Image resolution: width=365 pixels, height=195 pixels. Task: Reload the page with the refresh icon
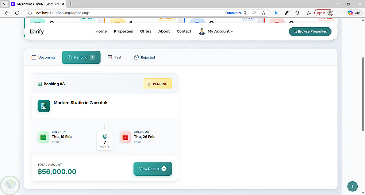(x=17, y=13)
